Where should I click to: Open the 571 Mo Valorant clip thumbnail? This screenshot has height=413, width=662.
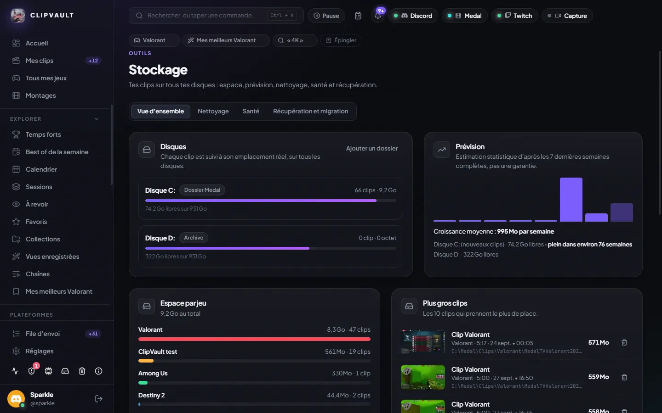coord(423,342)
